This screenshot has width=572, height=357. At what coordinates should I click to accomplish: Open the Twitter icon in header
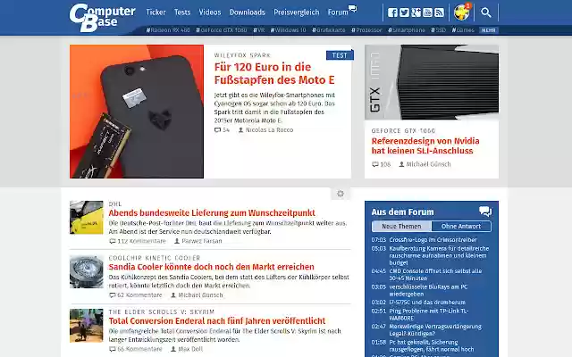[404, 12]
